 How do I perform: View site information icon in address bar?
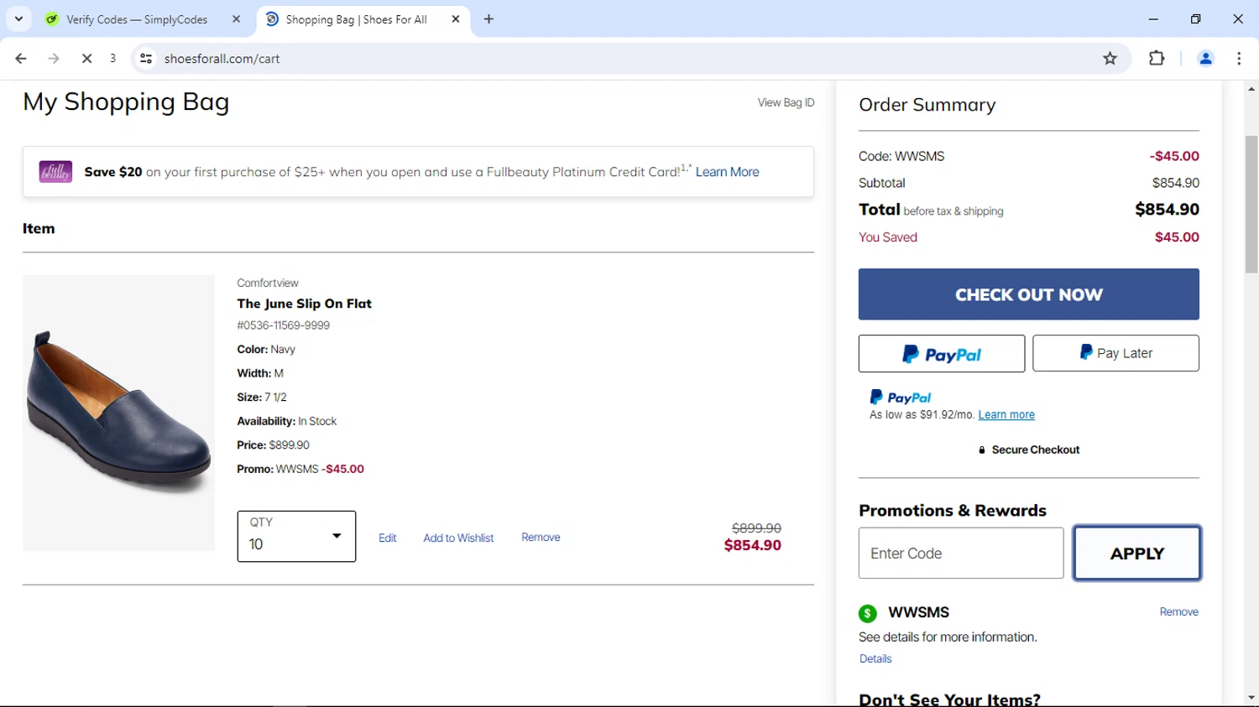point(146,59)
